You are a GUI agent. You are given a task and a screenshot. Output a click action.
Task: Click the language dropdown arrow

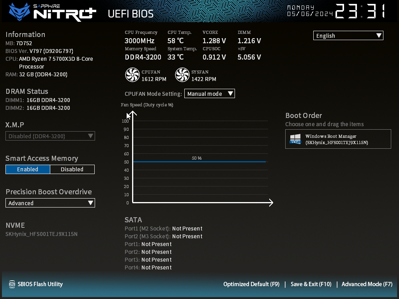(379, 35)
